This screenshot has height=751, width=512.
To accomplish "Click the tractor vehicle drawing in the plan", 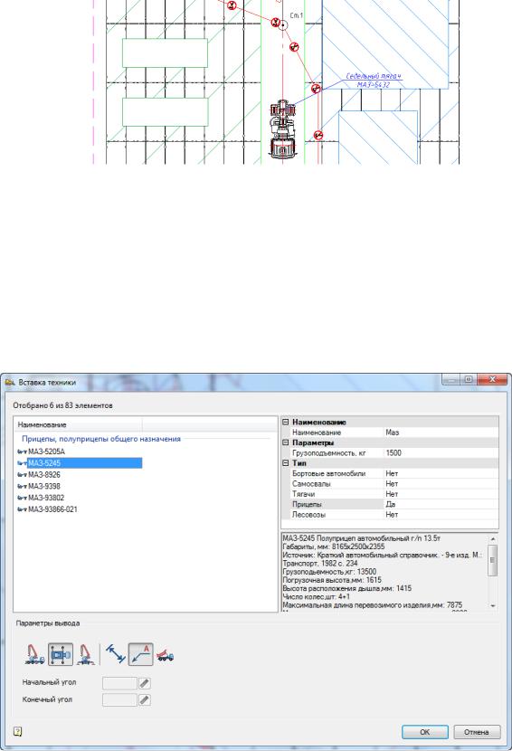I will [x=282, y=129].
